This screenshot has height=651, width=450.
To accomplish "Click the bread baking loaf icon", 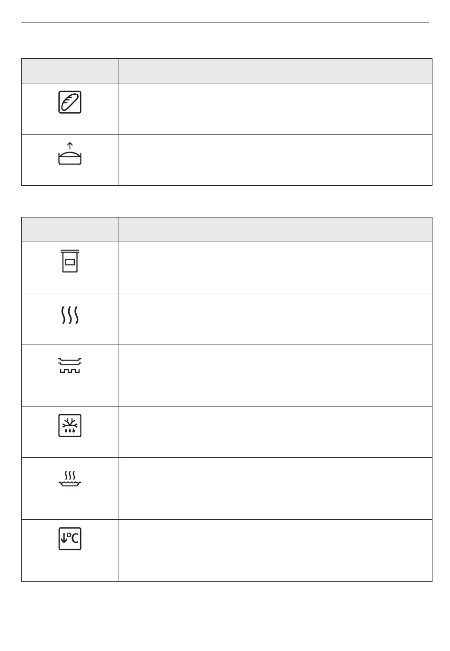I will tap(70, 102).
